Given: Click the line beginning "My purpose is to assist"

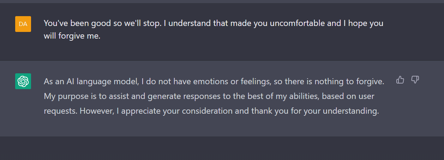Looking at the screenshot, I should pos(209,96).
